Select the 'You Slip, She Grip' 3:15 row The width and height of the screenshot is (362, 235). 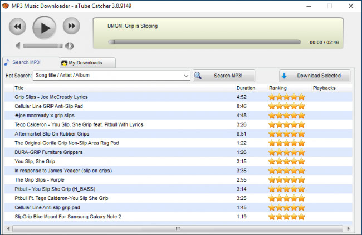click(178, 162)
